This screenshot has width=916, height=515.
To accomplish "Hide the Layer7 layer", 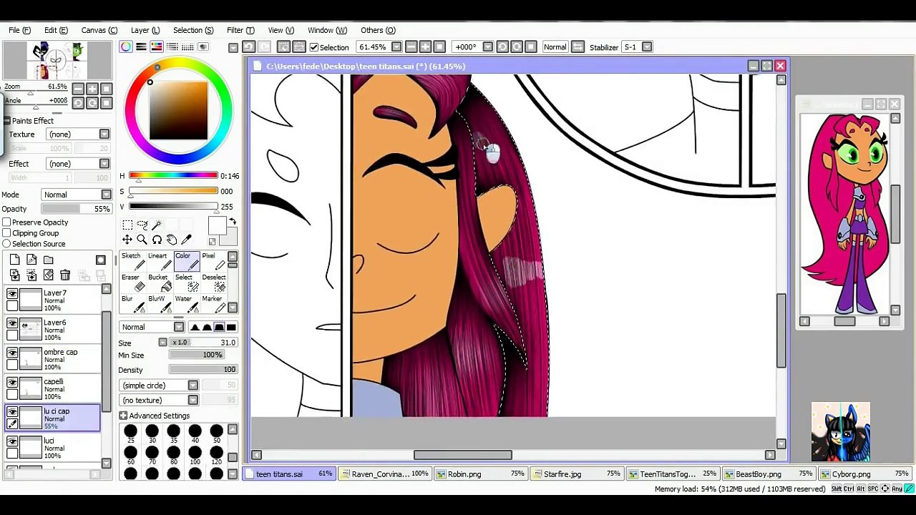I will (12, 294).
